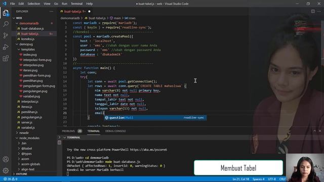Open the Accounts icon in activity bar

(x=6, y=159)
